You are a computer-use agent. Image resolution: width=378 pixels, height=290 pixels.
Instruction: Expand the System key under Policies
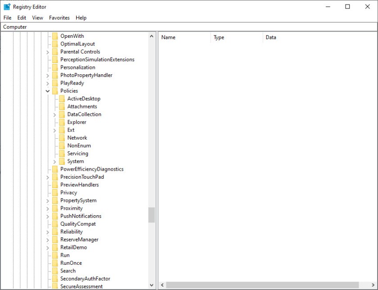click(55, 161)
